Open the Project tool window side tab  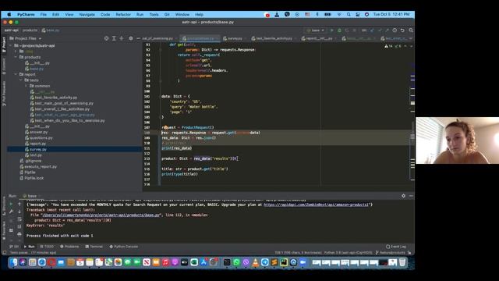4,44
